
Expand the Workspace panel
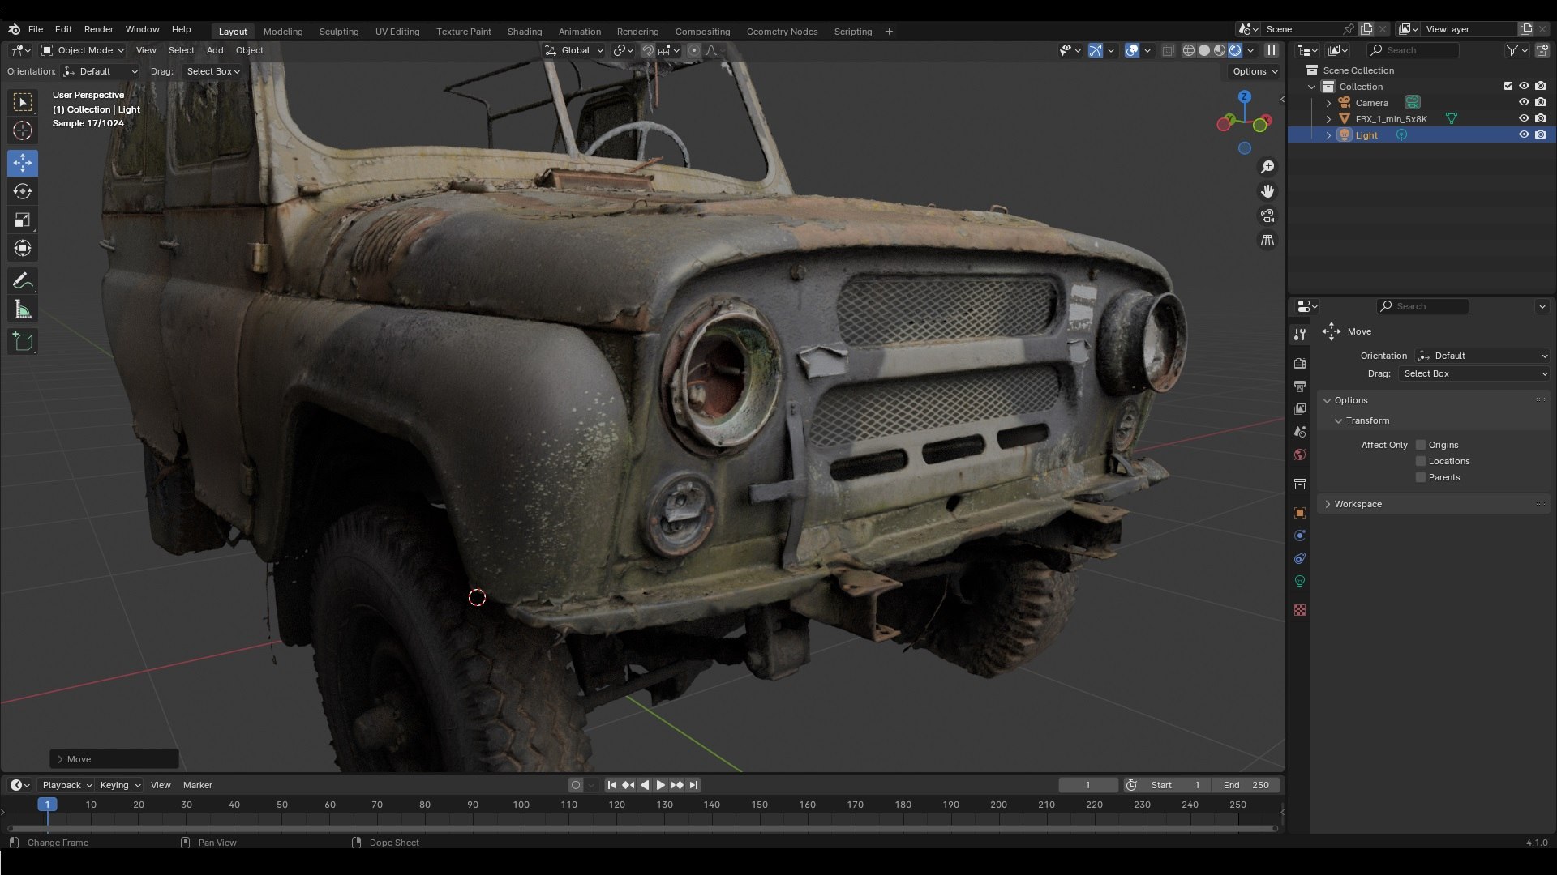(1358, 504)
